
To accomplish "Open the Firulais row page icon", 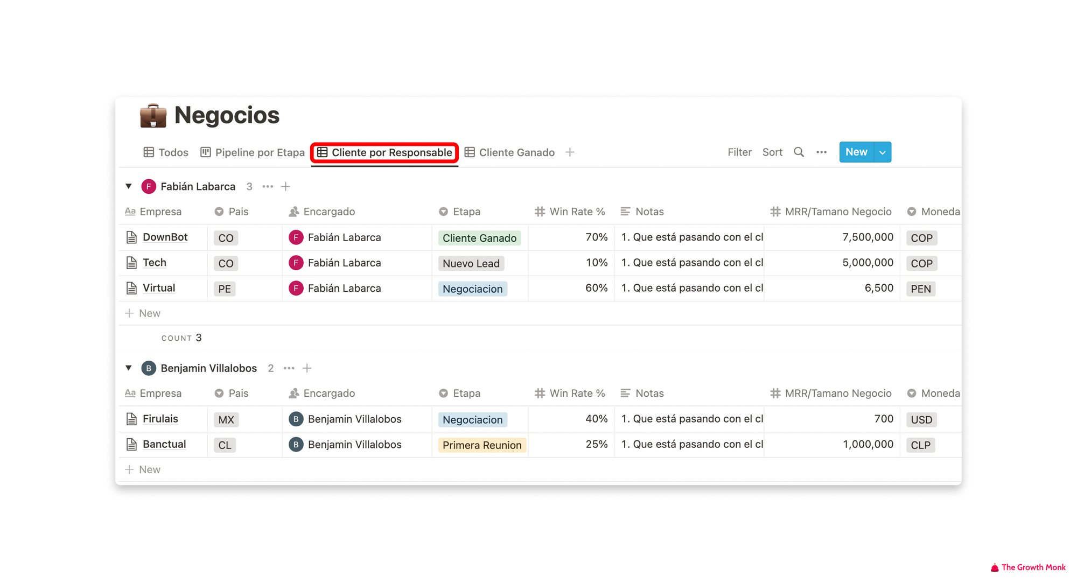I will point(131,419).
